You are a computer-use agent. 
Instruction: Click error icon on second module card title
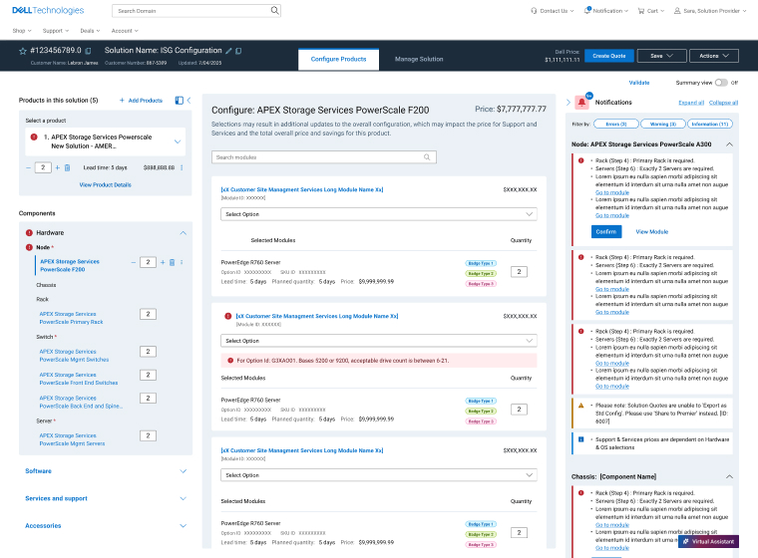point(227,316)
